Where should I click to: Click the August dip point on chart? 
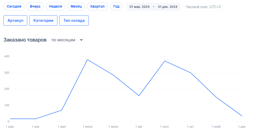[x=139, y=95]
